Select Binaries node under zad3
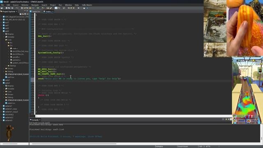Viewport: 263px width, 148px height. tap(9, 34)
